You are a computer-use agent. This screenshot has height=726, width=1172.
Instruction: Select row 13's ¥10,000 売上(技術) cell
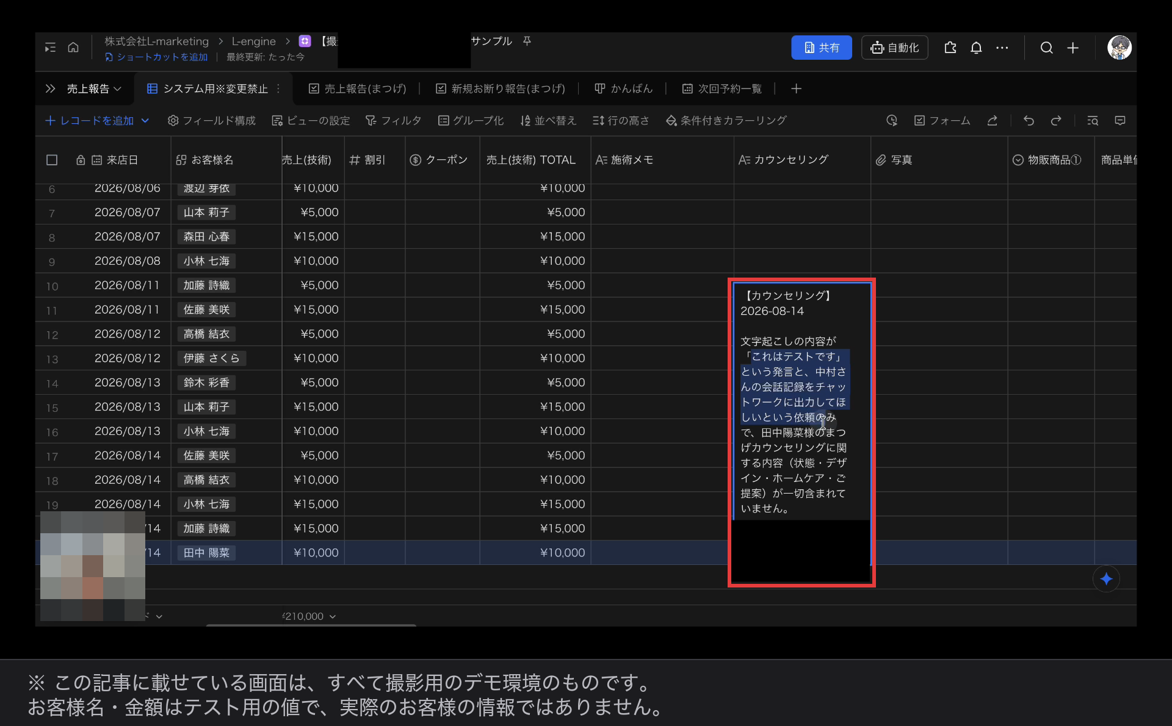click(x=313, y=358)
